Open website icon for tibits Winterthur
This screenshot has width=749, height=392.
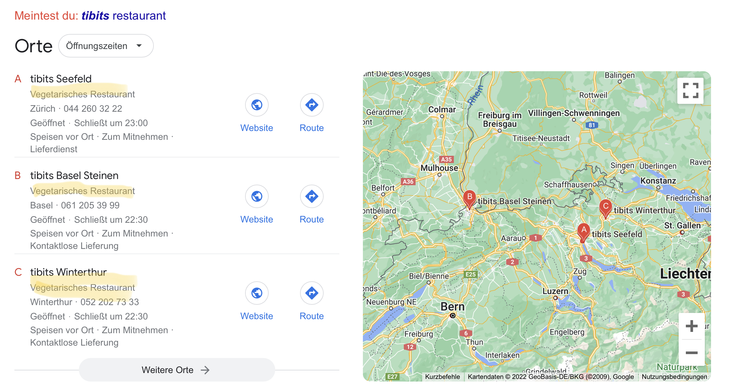[257, 293]
